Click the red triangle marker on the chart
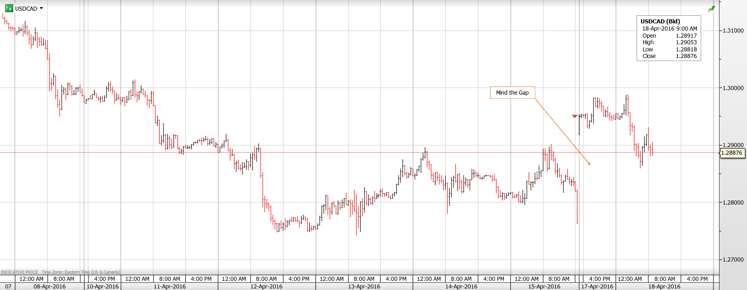 point(575,117)
